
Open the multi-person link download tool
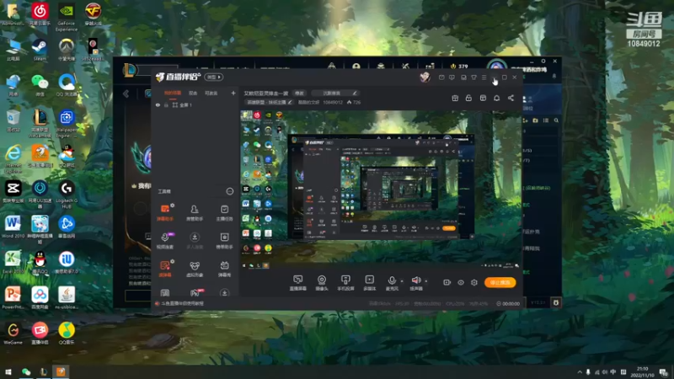195,241
